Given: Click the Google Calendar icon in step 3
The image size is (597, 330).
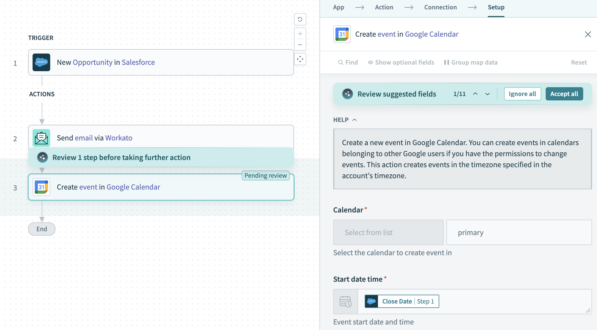Looking at the screenshot, I should coord(41,187).
